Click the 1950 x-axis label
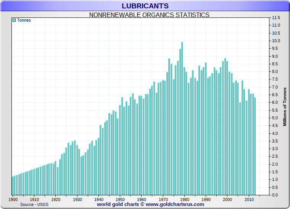The height and width of the screenshot is (209, 290). 120,199
